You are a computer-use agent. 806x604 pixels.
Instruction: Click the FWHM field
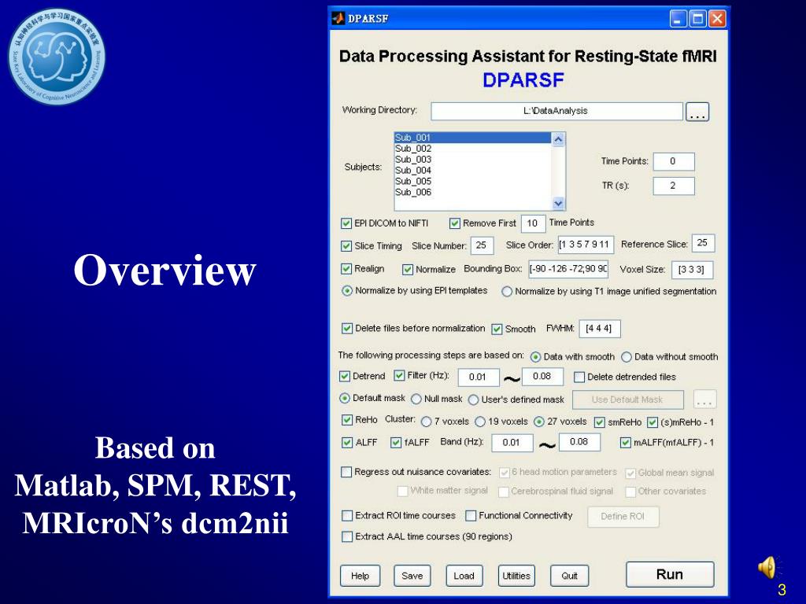tap(599, 329)
